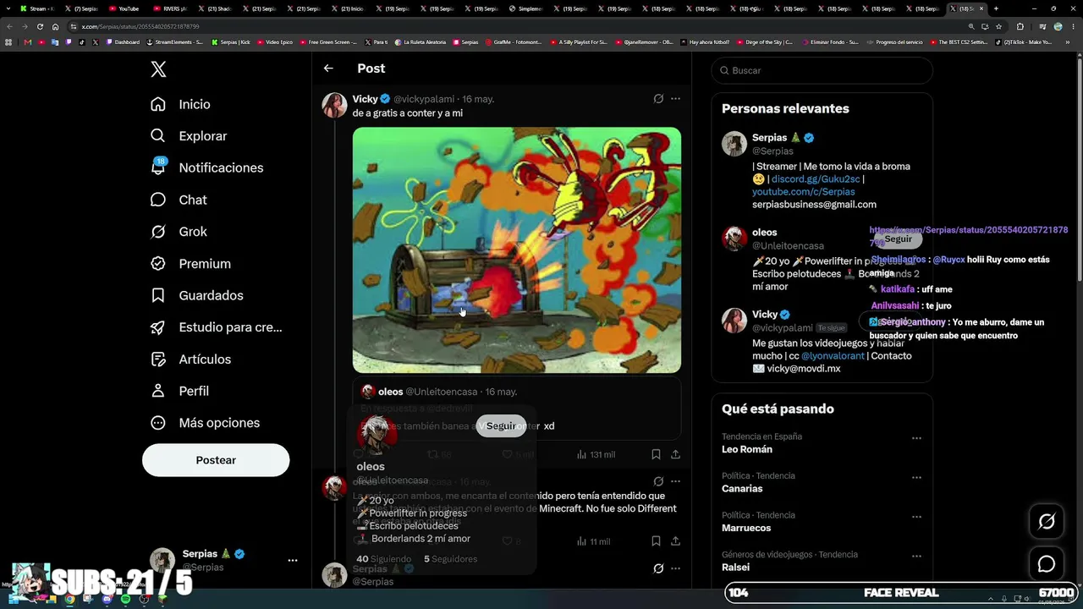View oleos' 5 Seguidores list
This screenshot has width=1083, height=609.
[x=450, y=559]
